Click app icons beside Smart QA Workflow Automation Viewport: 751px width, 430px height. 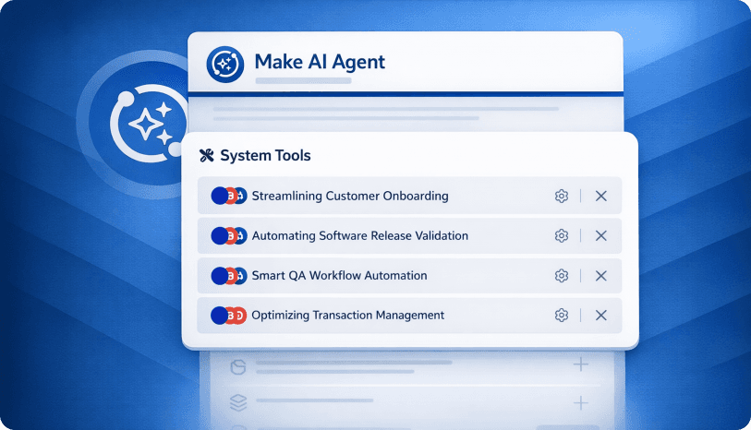(229, 276)
